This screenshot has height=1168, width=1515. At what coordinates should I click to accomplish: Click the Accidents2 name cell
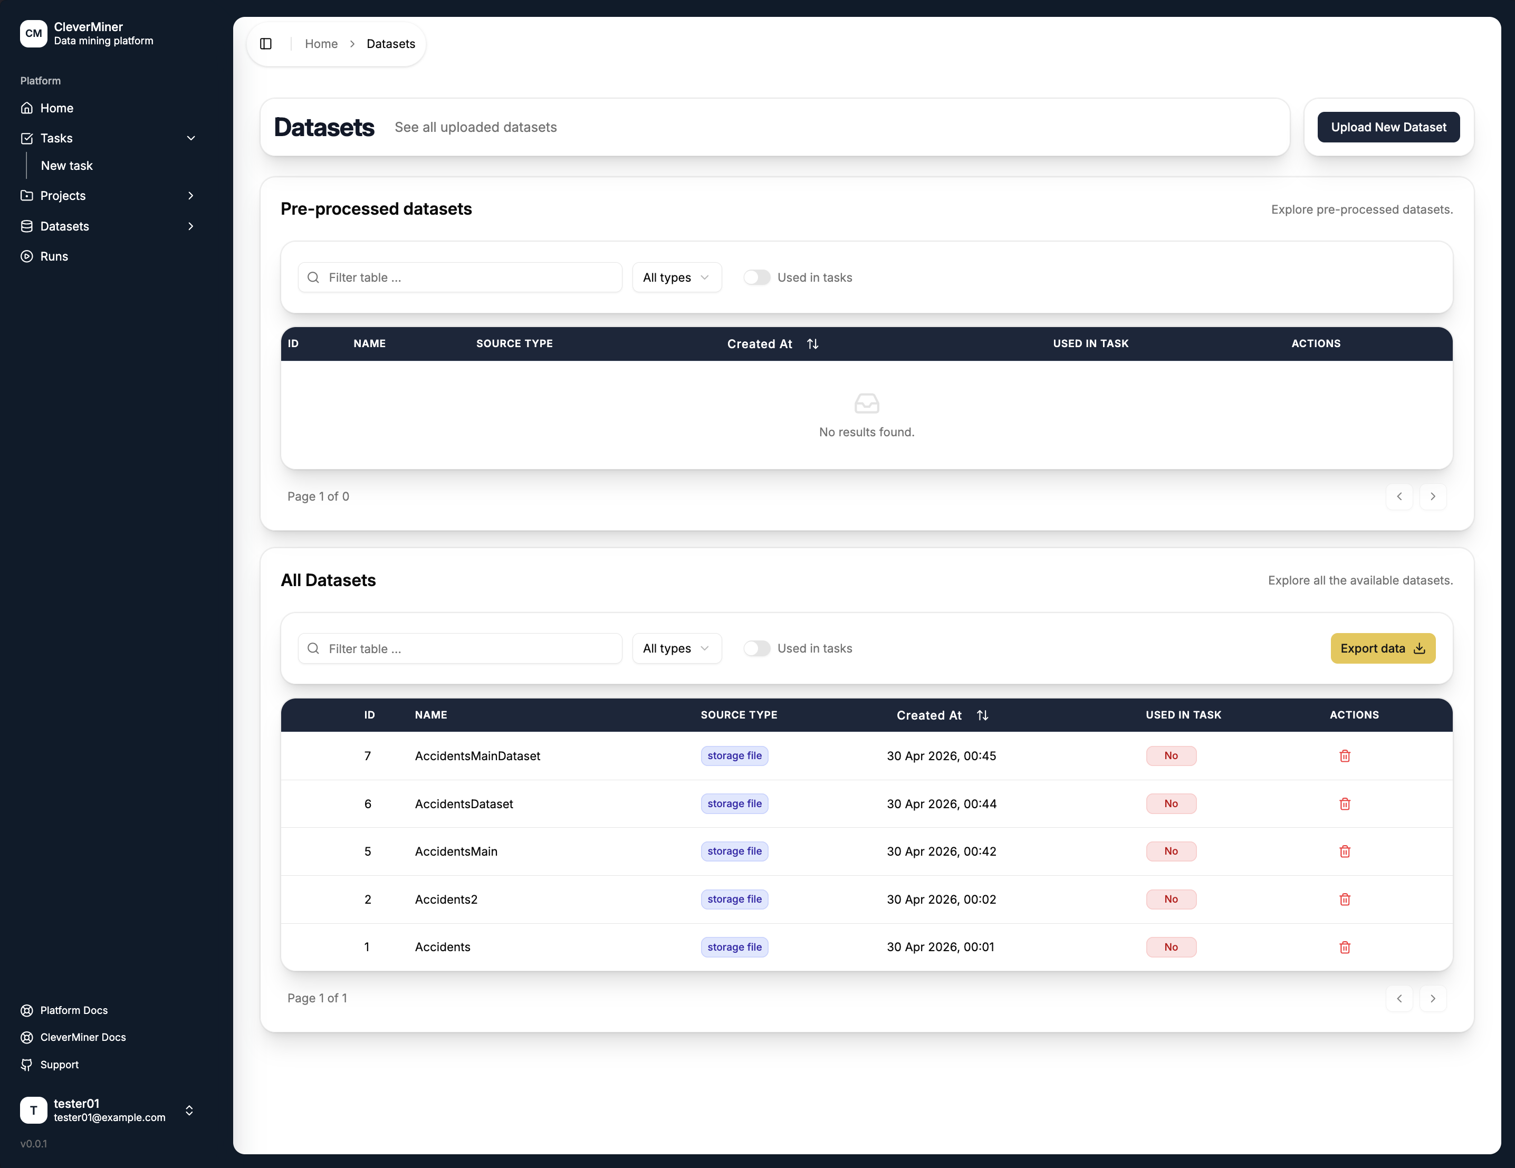tap(446, 899)
